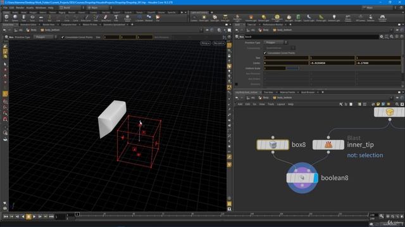Click the stop playback button on the timeline
The width and height of the screenshot is (405, 227).
coord(28,217)
